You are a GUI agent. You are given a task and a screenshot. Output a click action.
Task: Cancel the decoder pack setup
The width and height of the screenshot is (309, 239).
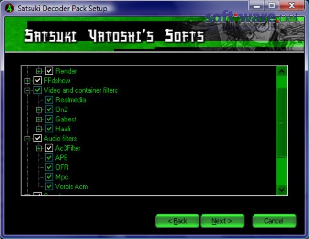click(274, 221)
